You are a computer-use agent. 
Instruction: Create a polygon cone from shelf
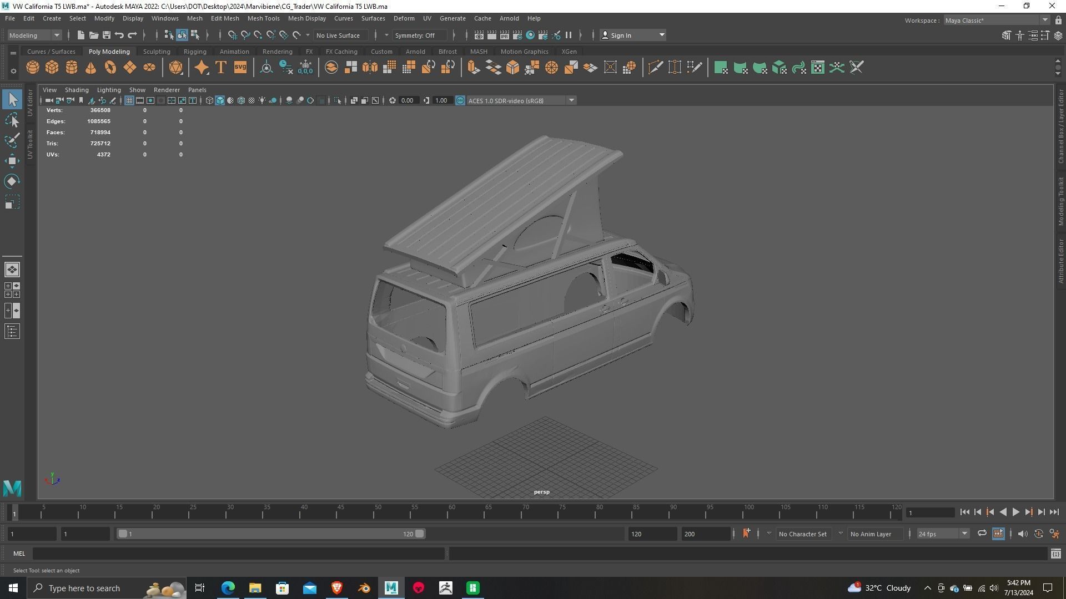[x=90, y=68]
